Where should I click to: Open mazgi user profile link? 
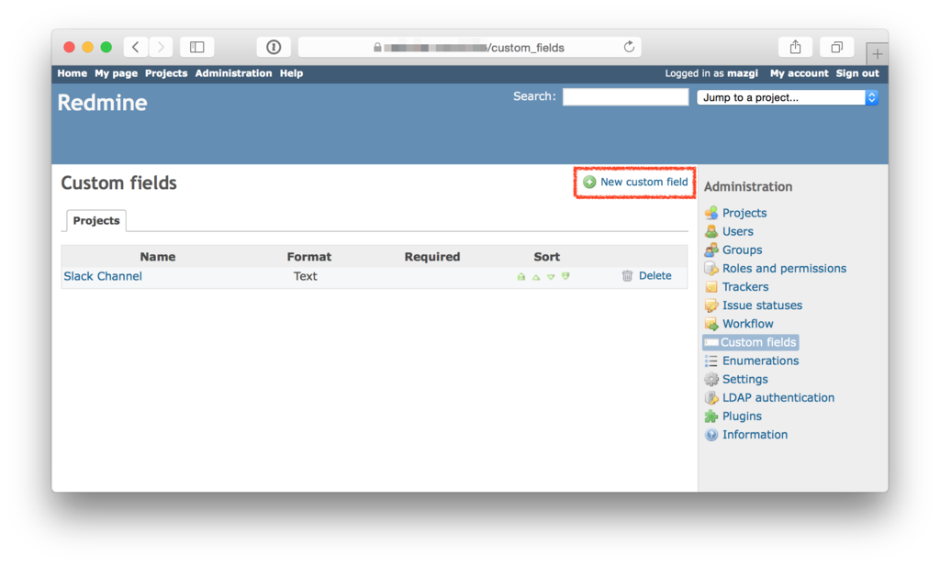pyautogui.click(x=743, y=73)
